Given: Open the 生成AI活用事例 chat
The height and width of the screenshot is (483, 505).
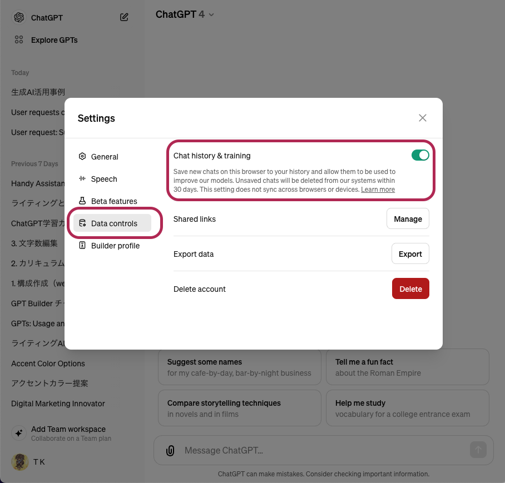Looking at the screenshot, I should (x=38, y=92).
